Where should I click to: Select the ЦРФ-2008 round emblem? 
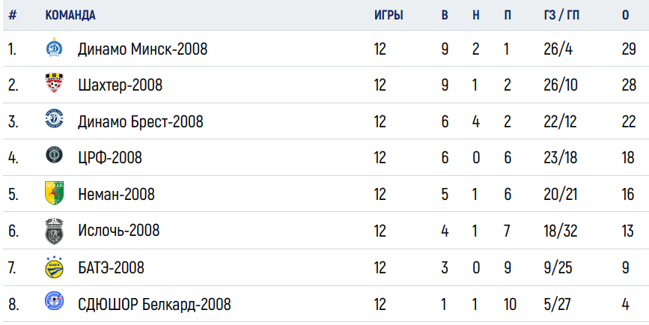(x=54, y=155)
